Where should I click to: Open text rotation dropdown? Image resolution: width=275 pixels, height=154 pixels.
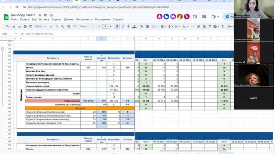[x=185, y=27]
